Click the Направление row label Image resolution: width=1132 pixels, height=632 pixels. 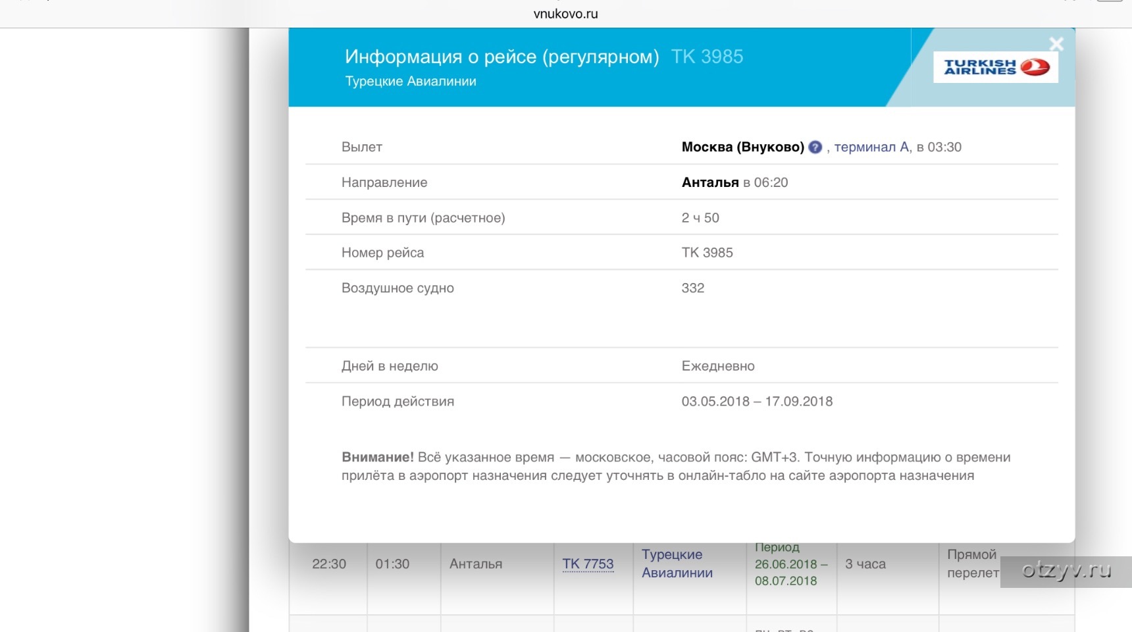click(384, 182)
